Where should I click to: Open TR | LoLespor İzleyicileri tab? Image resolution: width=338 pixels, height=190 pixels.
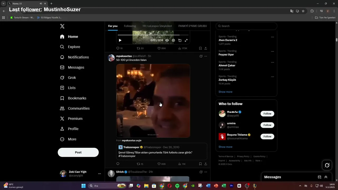[x=157, y=26]
